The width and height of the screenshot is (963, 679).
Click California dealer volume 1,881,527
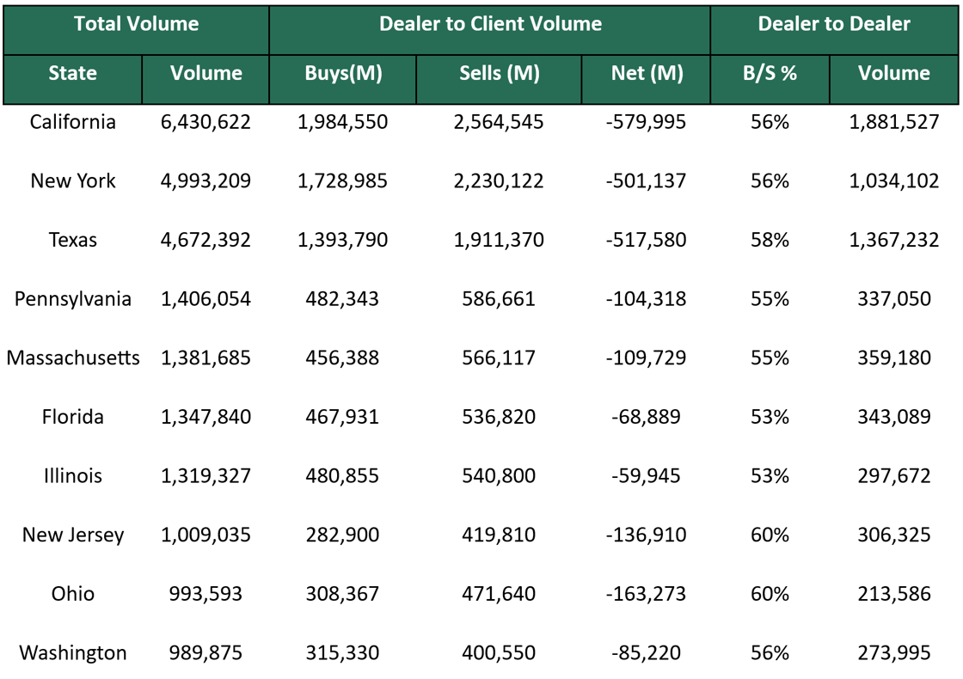coord(894,121)
